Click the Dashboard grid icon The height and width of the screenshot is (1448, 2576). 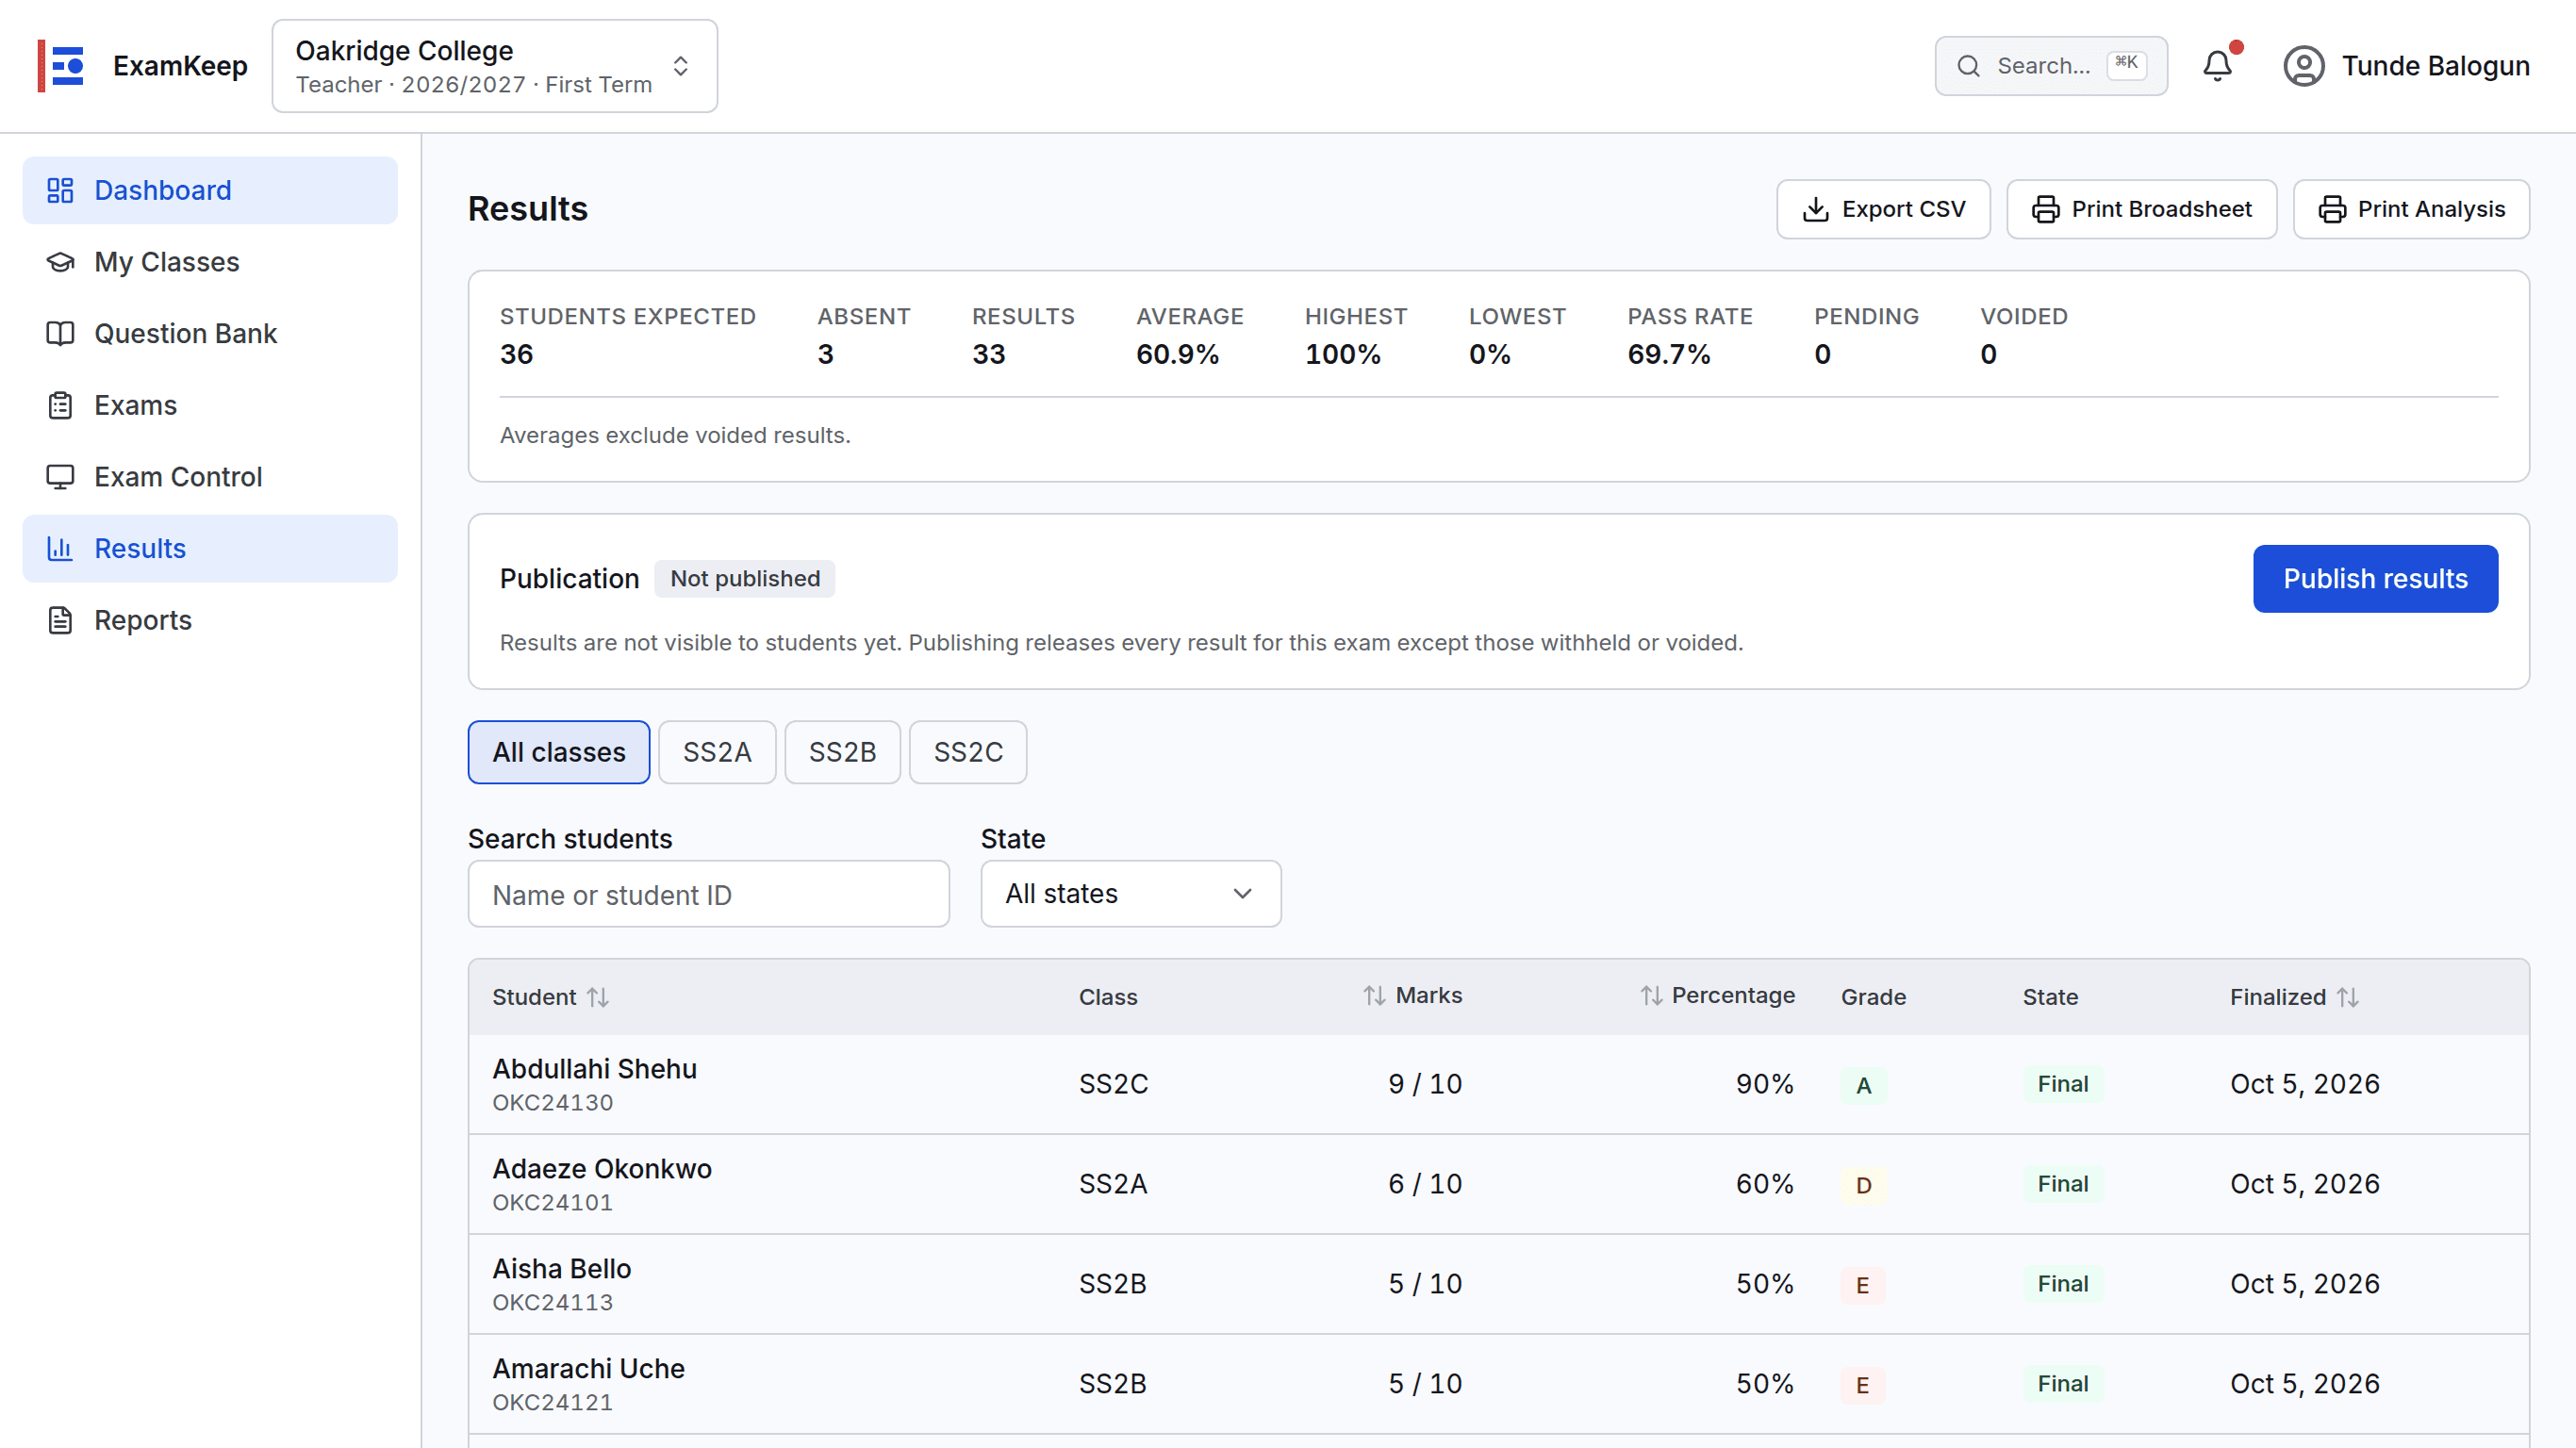click(60, 190)
